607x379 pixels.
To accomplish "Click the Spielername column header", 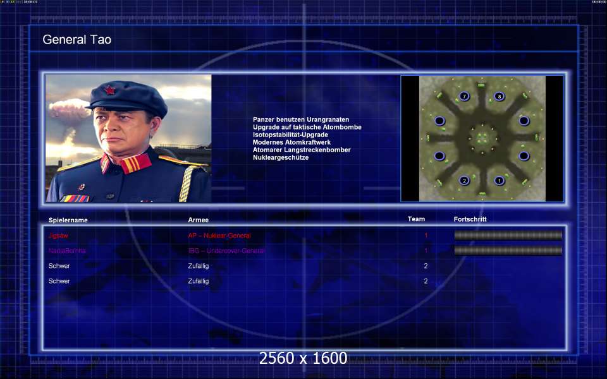I will coord(68,220).
